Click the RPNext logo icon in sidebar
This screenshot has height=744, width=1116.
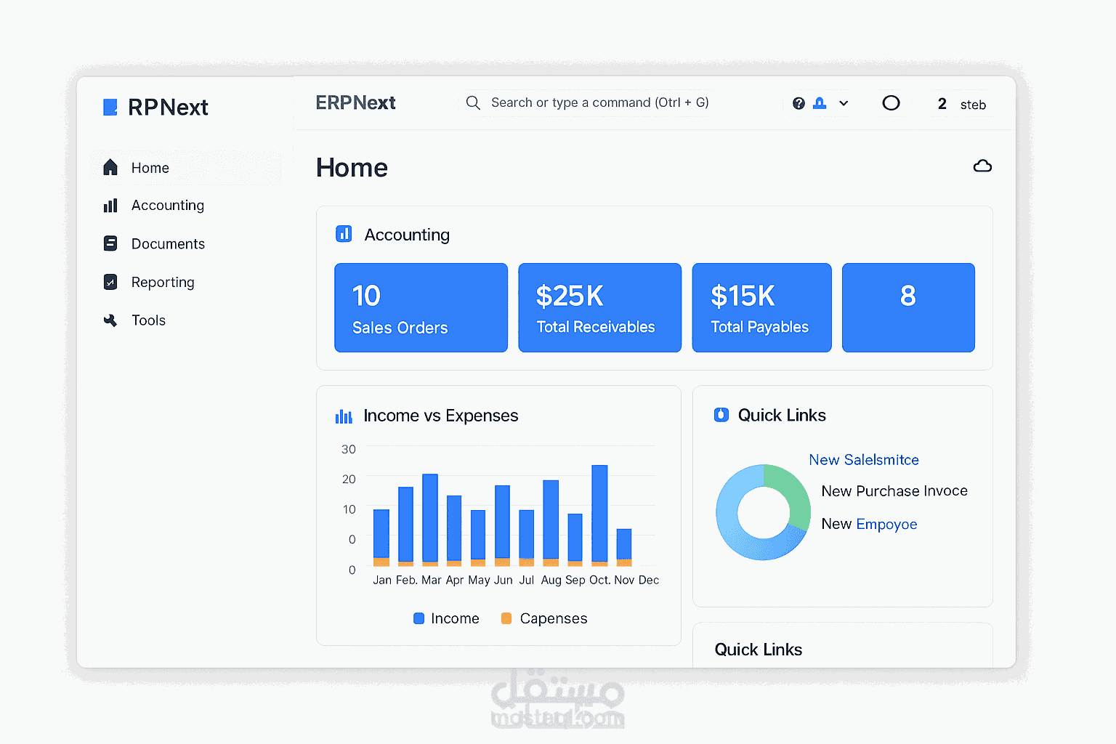(110, 108)
